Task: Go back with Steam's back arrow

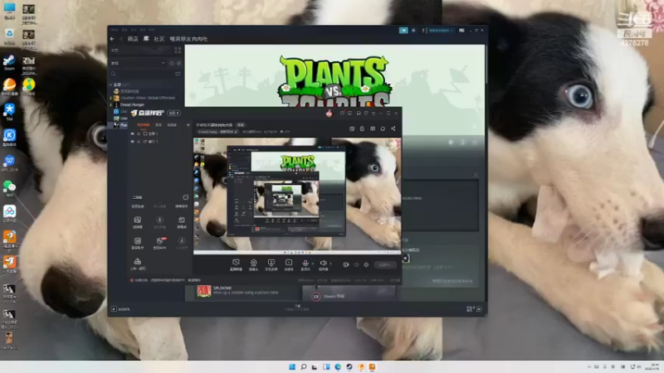Action: [x=112, y=39]
